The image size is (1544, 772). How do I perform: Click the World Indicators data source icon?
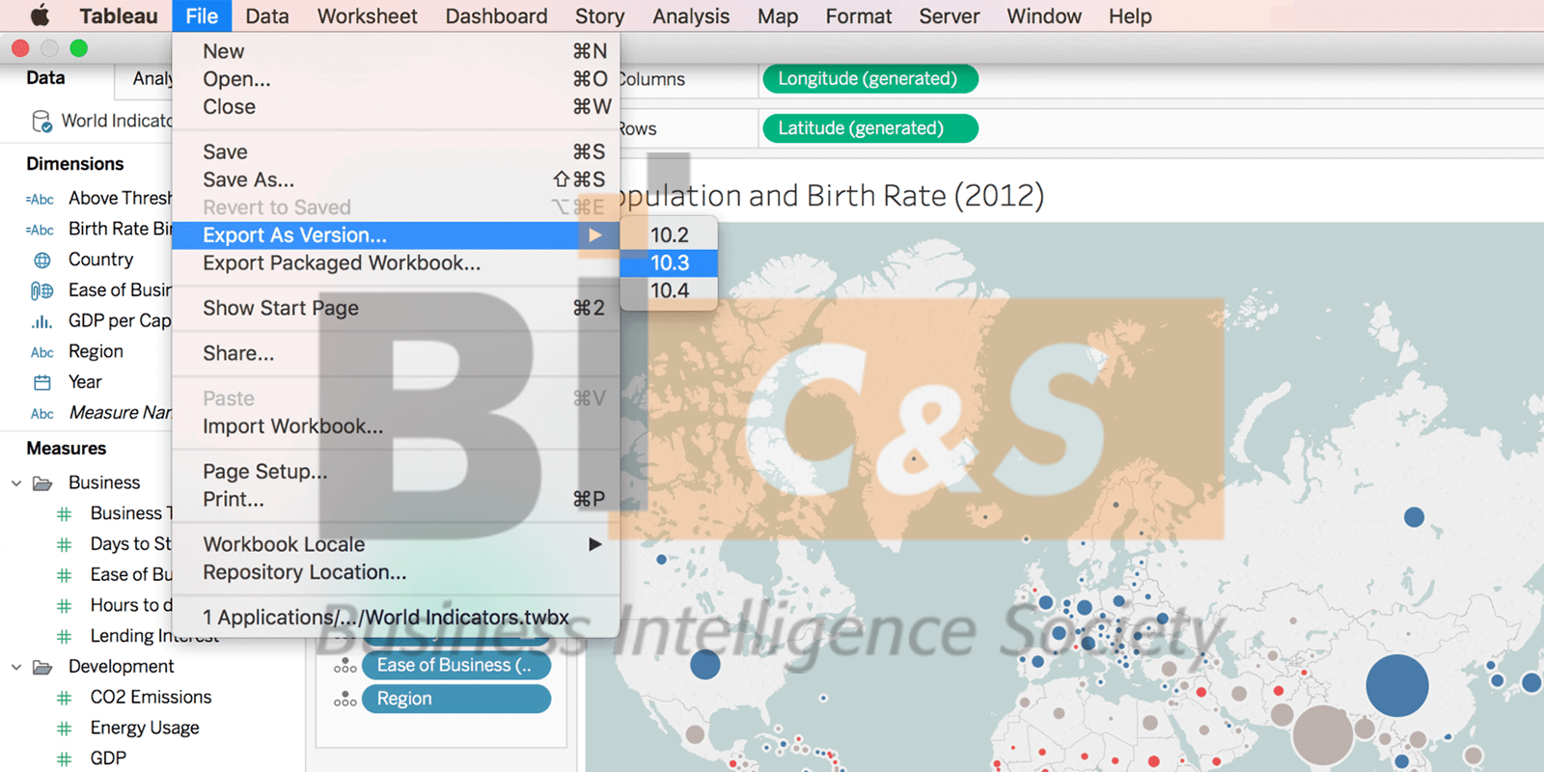coord(41,121)
